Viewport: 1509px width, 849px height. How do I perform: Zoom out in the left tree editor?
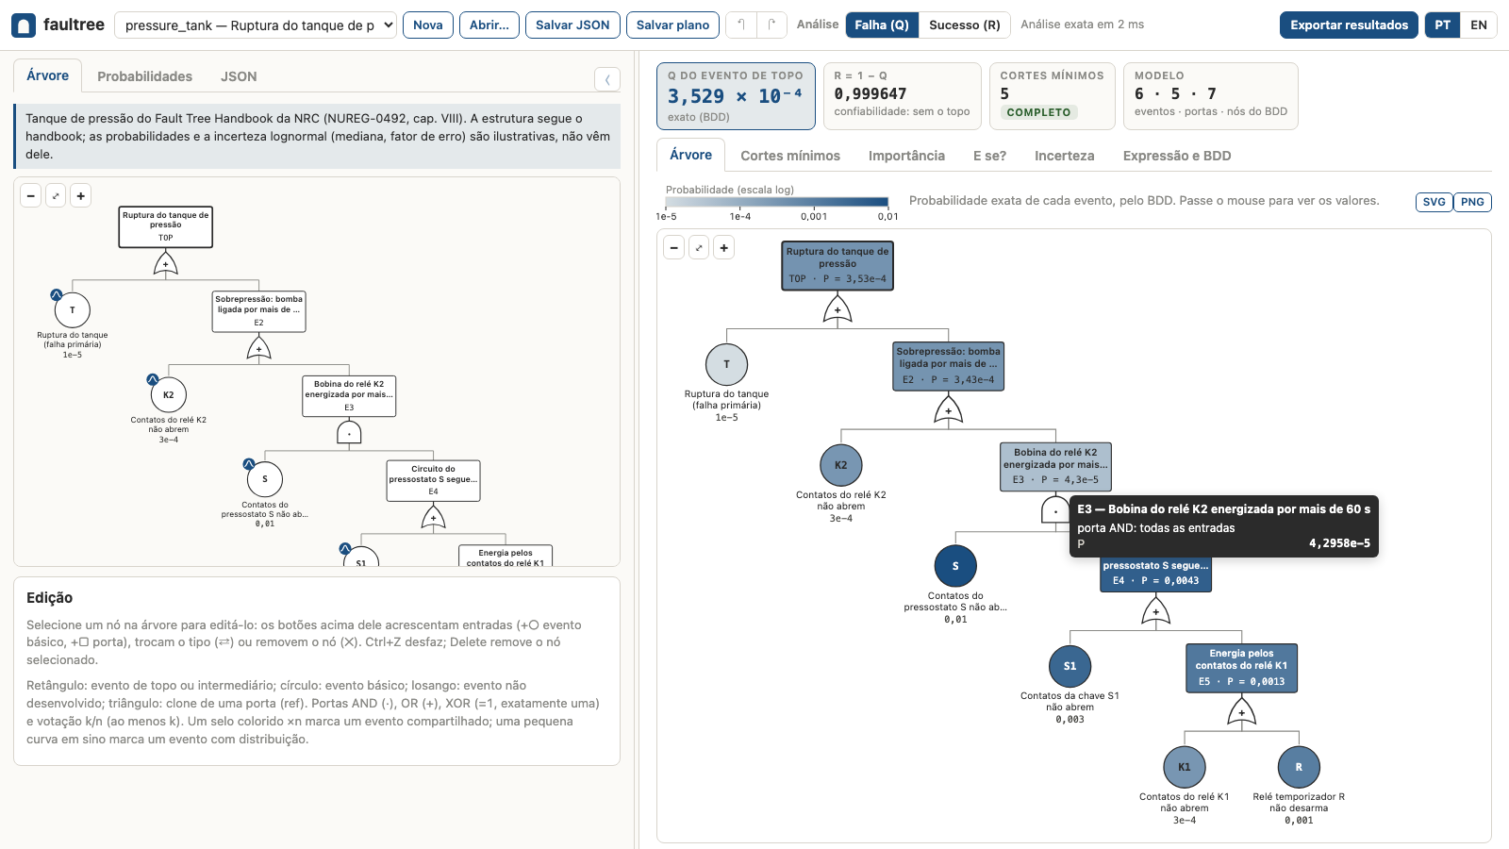pyautogui.click(x=31, y=196)
